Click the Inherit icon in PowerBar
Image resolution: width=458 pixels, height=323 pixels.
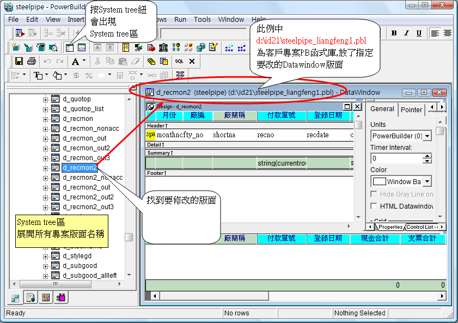tap(28, 47)
